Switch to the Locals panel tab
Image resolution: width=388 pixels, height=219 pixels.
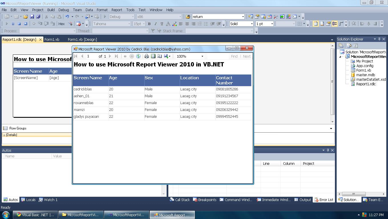(x=28, y=200)
